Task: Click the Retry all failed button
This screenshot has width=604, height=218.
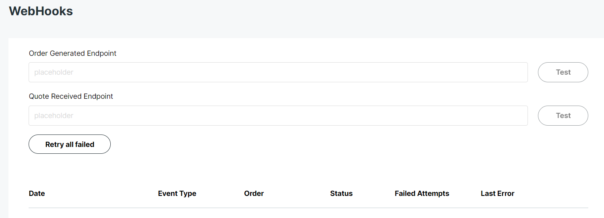Action: (70, 144)
